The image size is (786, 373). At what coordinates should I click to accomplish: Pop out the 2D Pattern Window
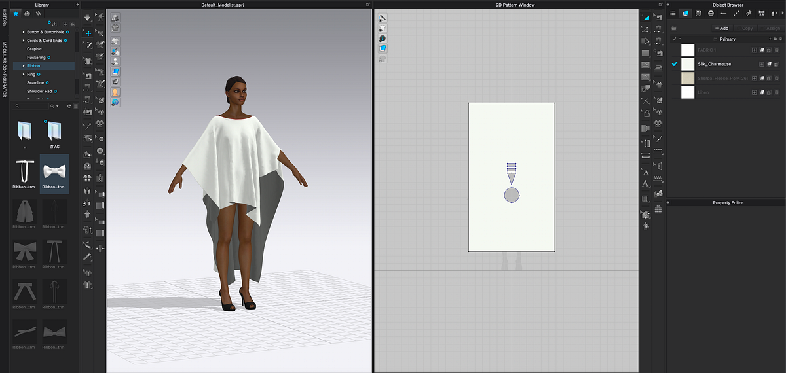[x=661, y=5]
